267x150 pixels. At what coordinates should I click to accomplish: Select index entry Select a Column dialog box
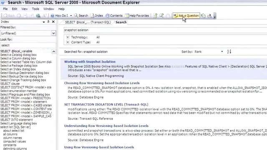coord(18,58)
